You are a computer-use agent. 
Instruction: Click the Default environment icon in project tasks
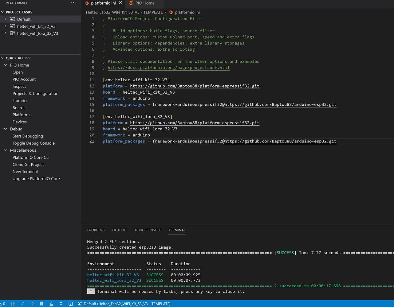pos(13,19)
